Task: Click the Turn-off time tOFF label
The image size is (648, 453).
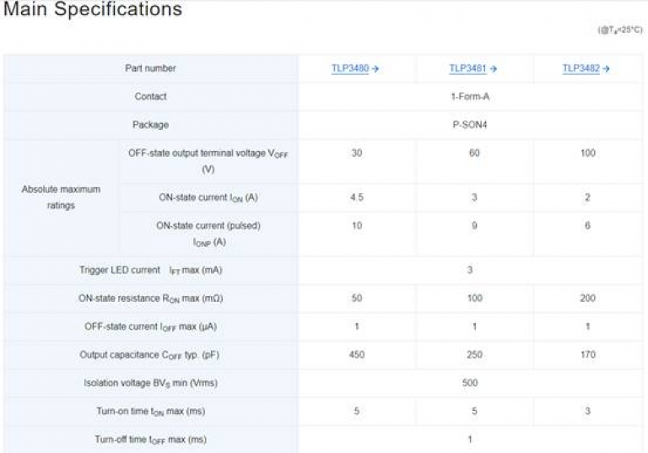Action: (150, 440)
